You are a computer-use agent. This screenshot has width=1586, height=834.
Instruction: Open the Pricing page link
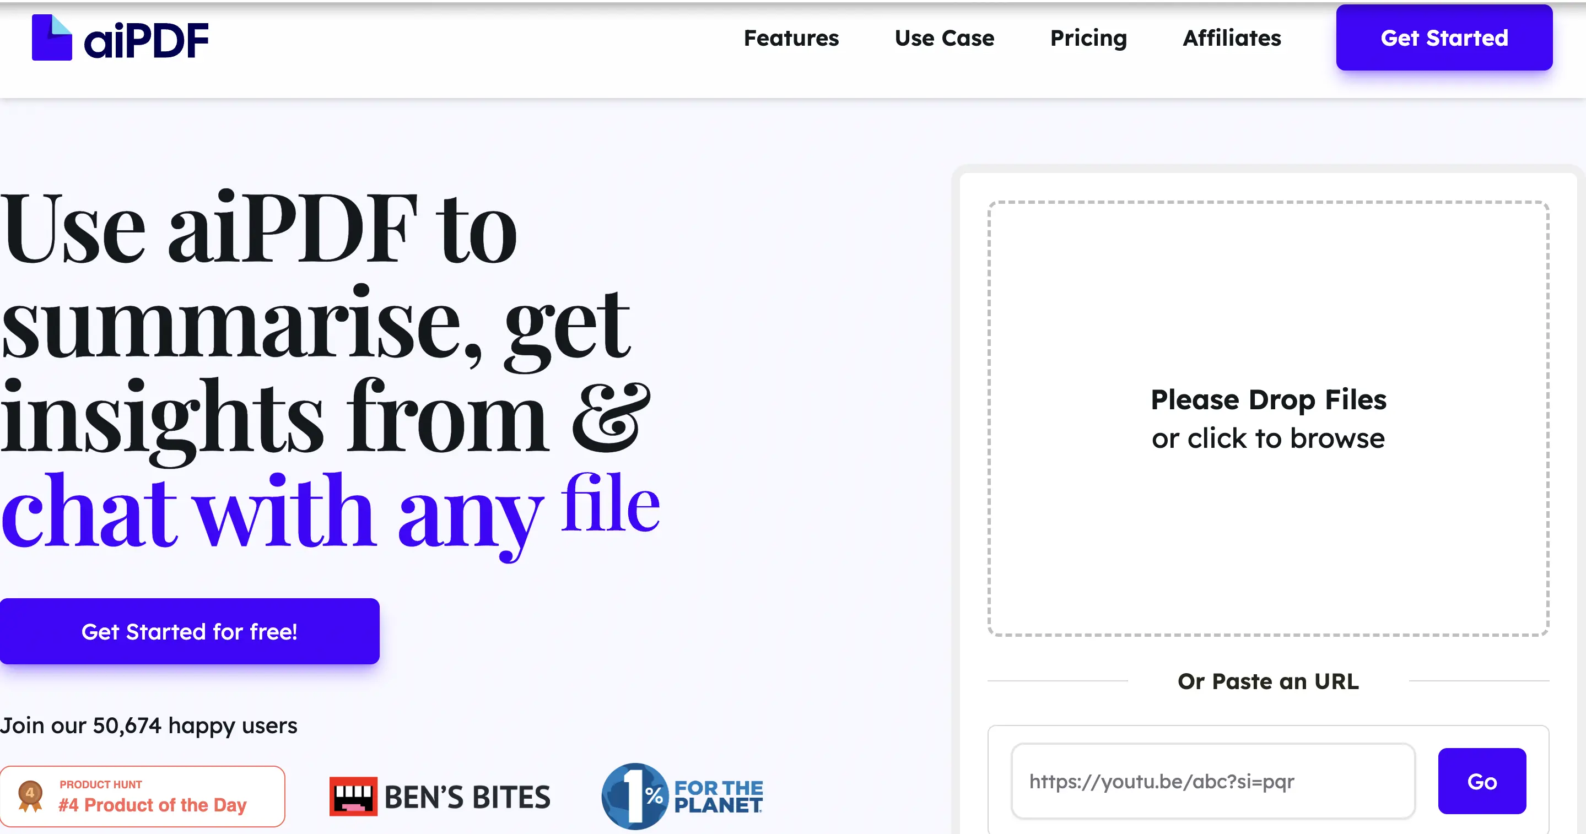(1088, 38)
